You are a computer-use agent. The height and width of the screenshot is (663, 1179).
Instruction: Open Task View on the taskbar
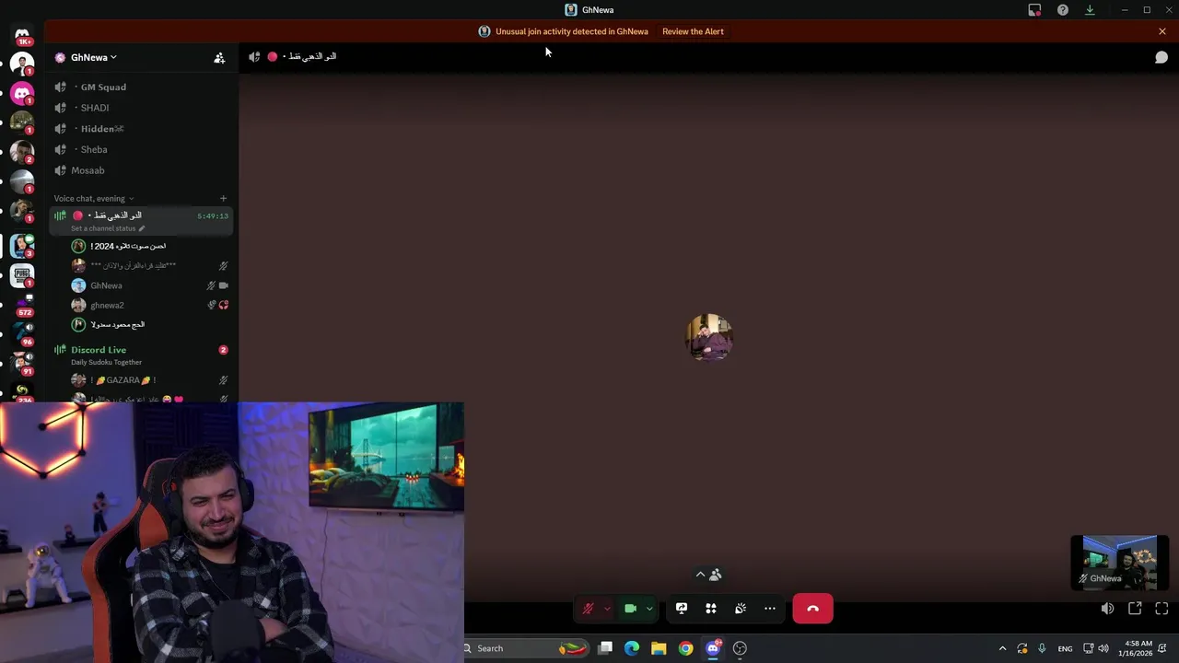[x=605, y=648]
